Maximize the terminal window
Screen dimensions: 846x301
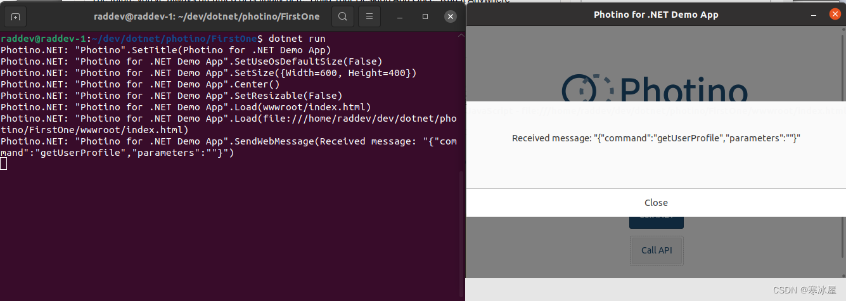pyautogui.click(x=425, y=16)
